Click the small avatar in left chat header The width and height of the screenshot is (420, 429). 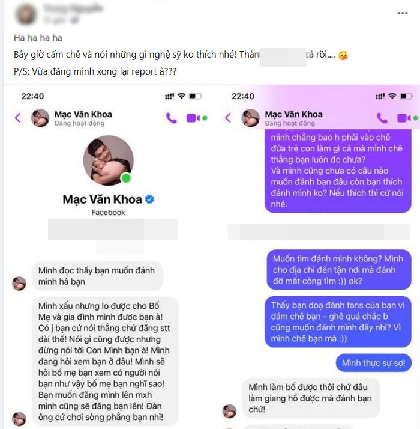(40, 118)
